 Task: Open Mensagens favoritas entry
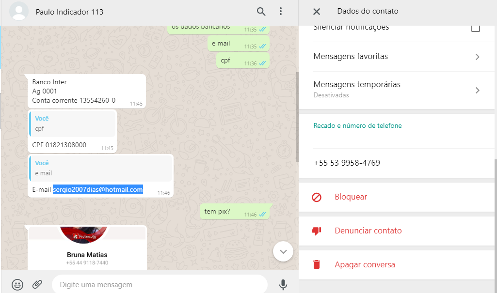tap(396, 57)
